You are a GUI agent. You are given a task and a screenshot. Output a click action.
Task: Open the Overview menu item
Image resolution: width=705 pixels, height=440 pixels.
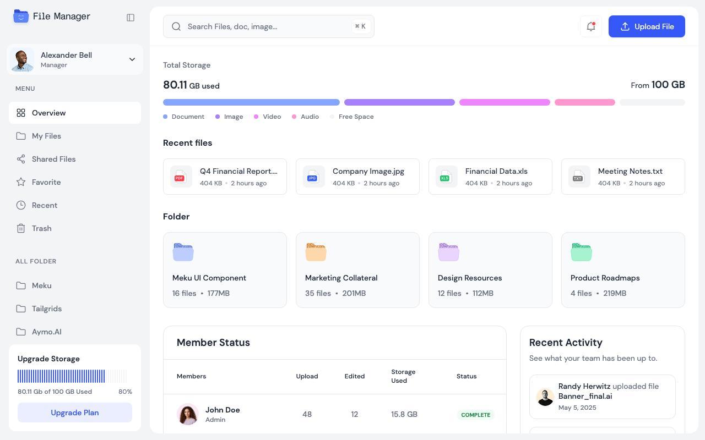75,113
